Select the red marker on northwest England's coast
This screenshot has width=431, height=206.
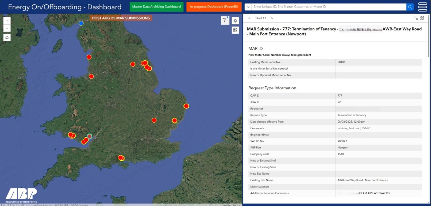(89, 57)
